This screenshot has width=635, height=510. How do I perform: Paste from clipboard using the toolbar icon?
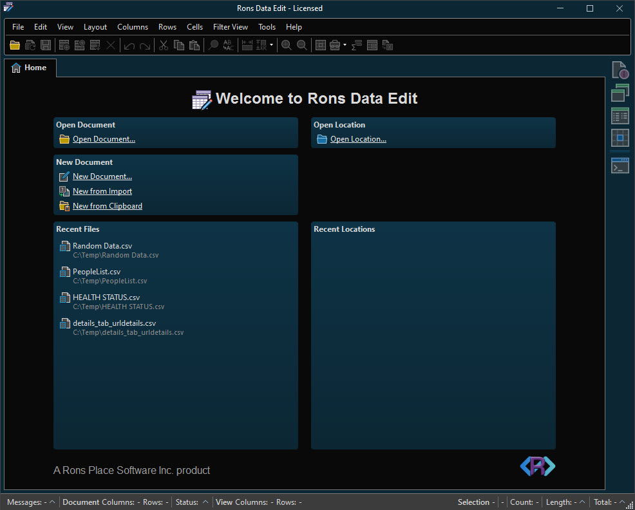(x=194, y=45)
